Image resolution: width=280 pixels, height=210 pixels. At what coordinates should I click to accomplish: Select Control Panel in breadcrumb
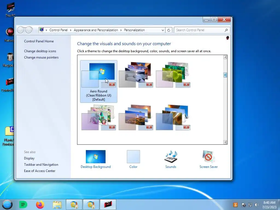(59, 30)
